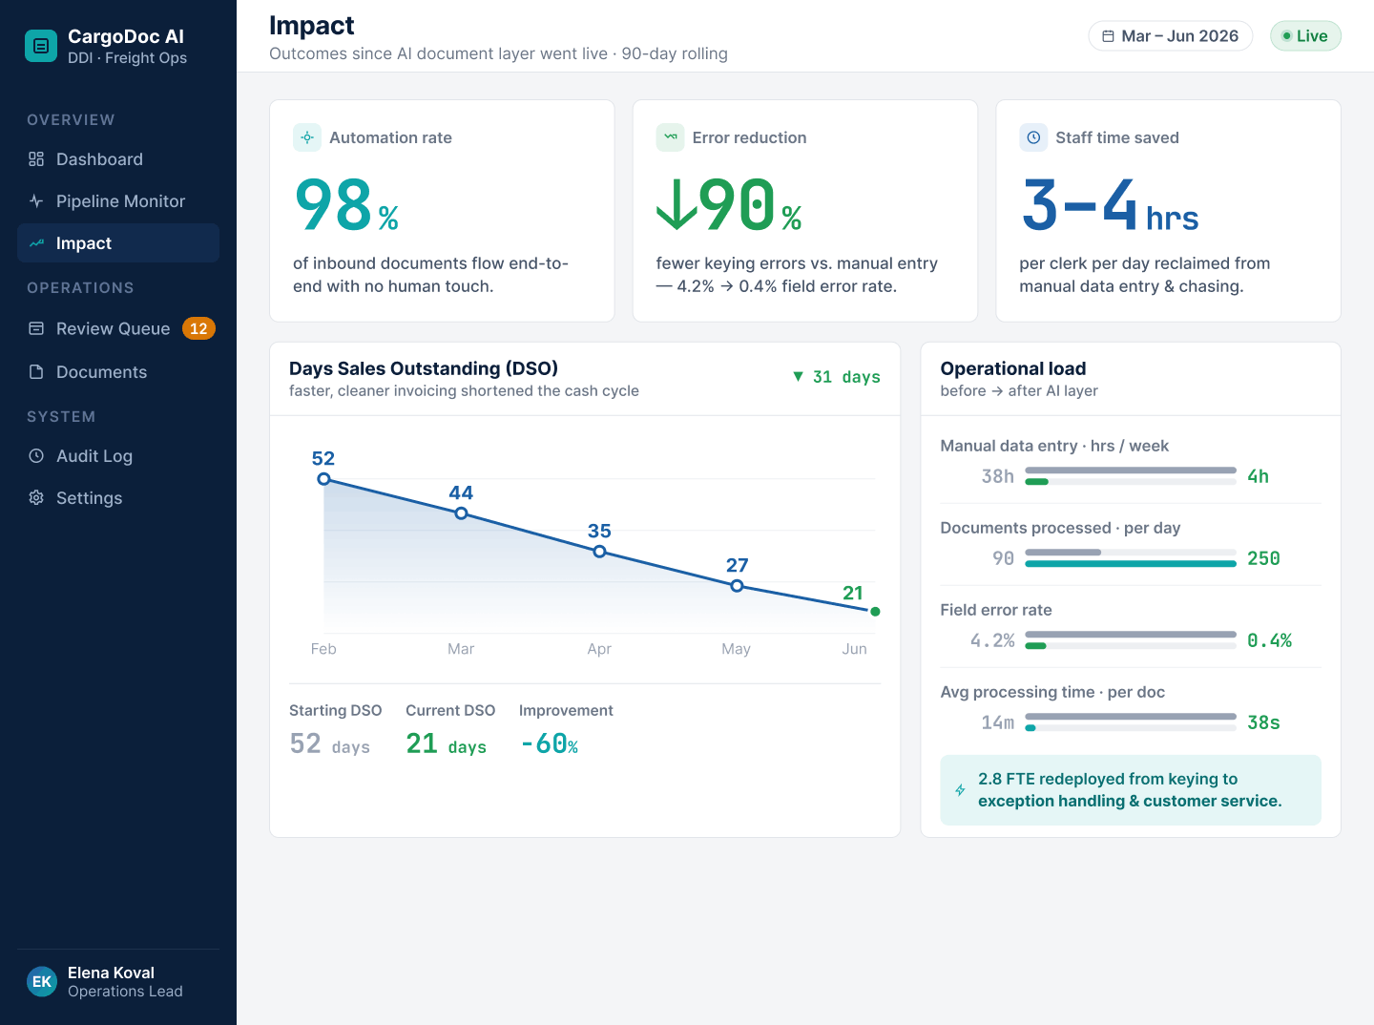This screenshot has height=1025, width=1374.
Task: Click the Manual data entry progress bars
Action: coord(1131,476)
